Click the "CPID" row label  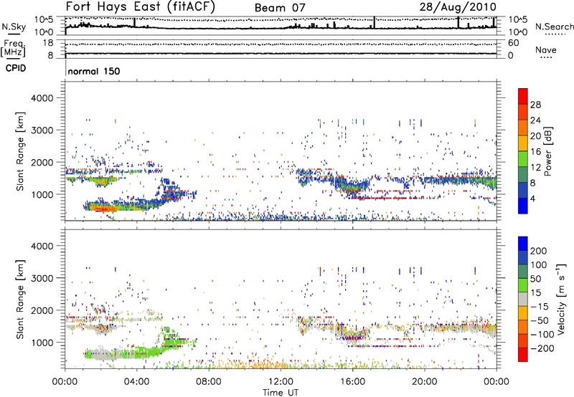[16, 68]
